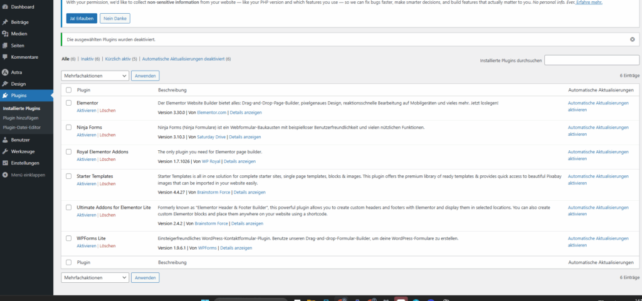Click the 'Beschreibung' header at table top
642x301 pixels.
[x=172, y=90]
